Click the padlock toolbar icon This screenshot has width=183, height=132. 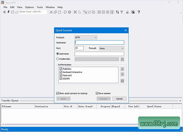127,12
